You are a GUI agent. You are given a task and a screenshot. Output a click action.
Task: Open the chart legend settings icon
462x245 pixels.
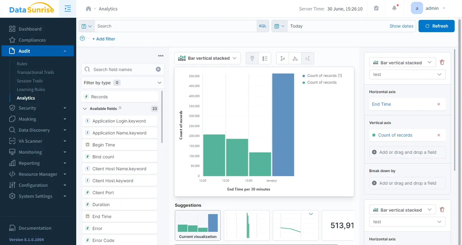[x=265, y=58]
